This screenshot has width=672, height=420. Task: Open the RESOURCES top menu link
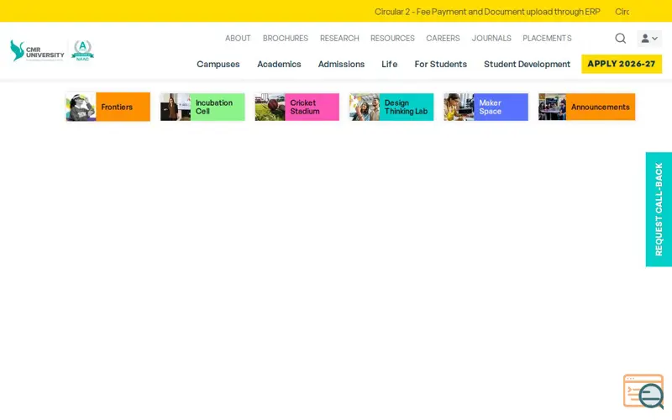click(x=392, y=38)
